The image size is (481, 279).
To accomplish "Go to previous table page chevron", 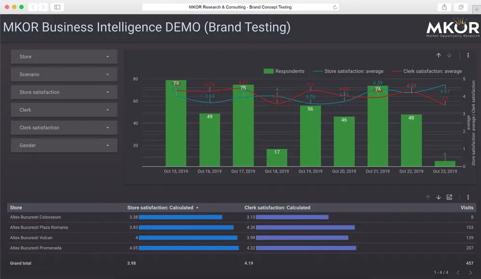I will pyautogui.click(x=458, y=273).
